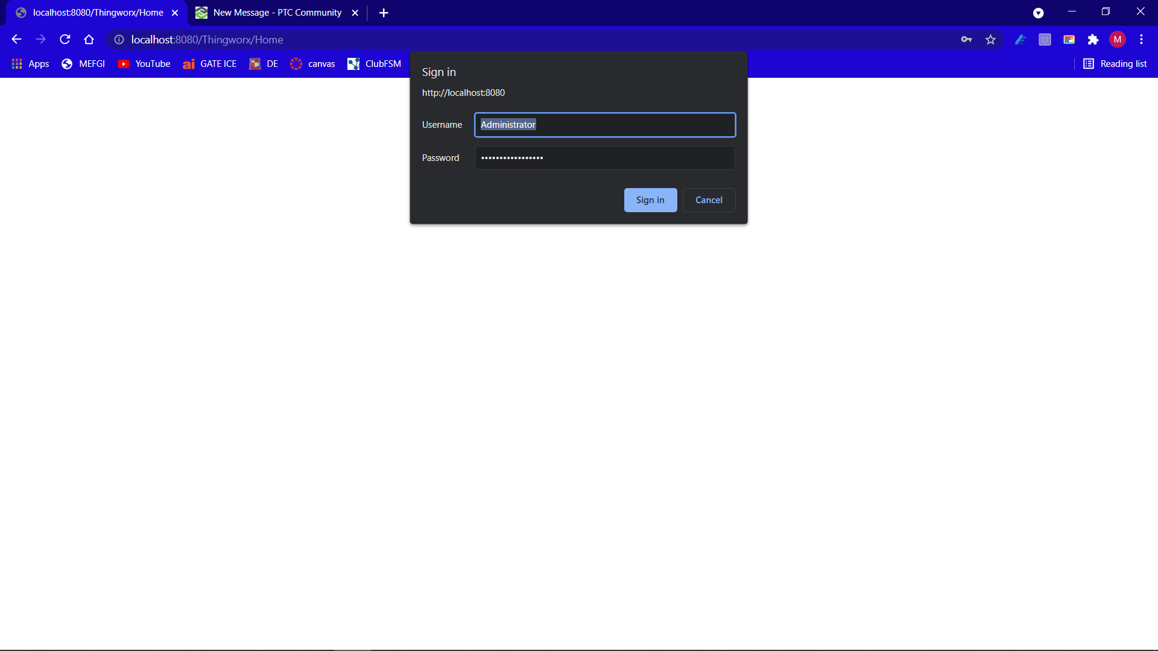Open saved passwords via the key icon
This screenshot has height=651, width=1158.
point(966,39)
